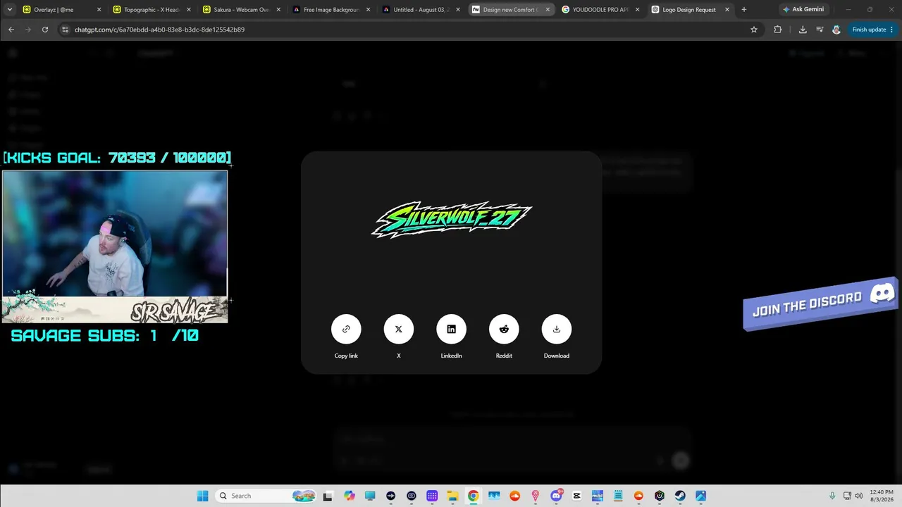Image resolution: width=902 pixels, height=507 pixels.
Task: Open the Windows Start menu
Action: 203,496
